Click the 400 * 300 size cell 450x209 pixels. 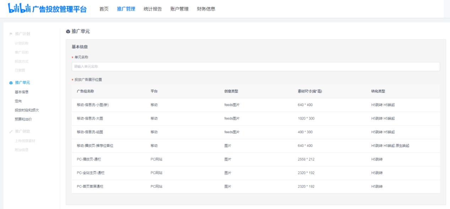click(305, 132)
